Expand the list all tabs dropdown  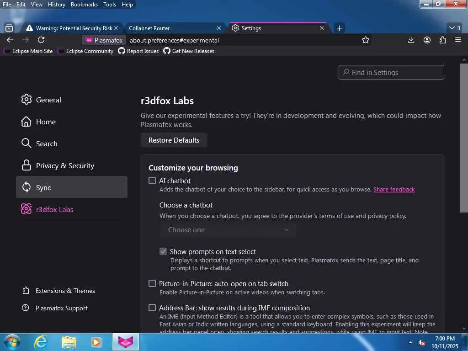coord(455,28)
